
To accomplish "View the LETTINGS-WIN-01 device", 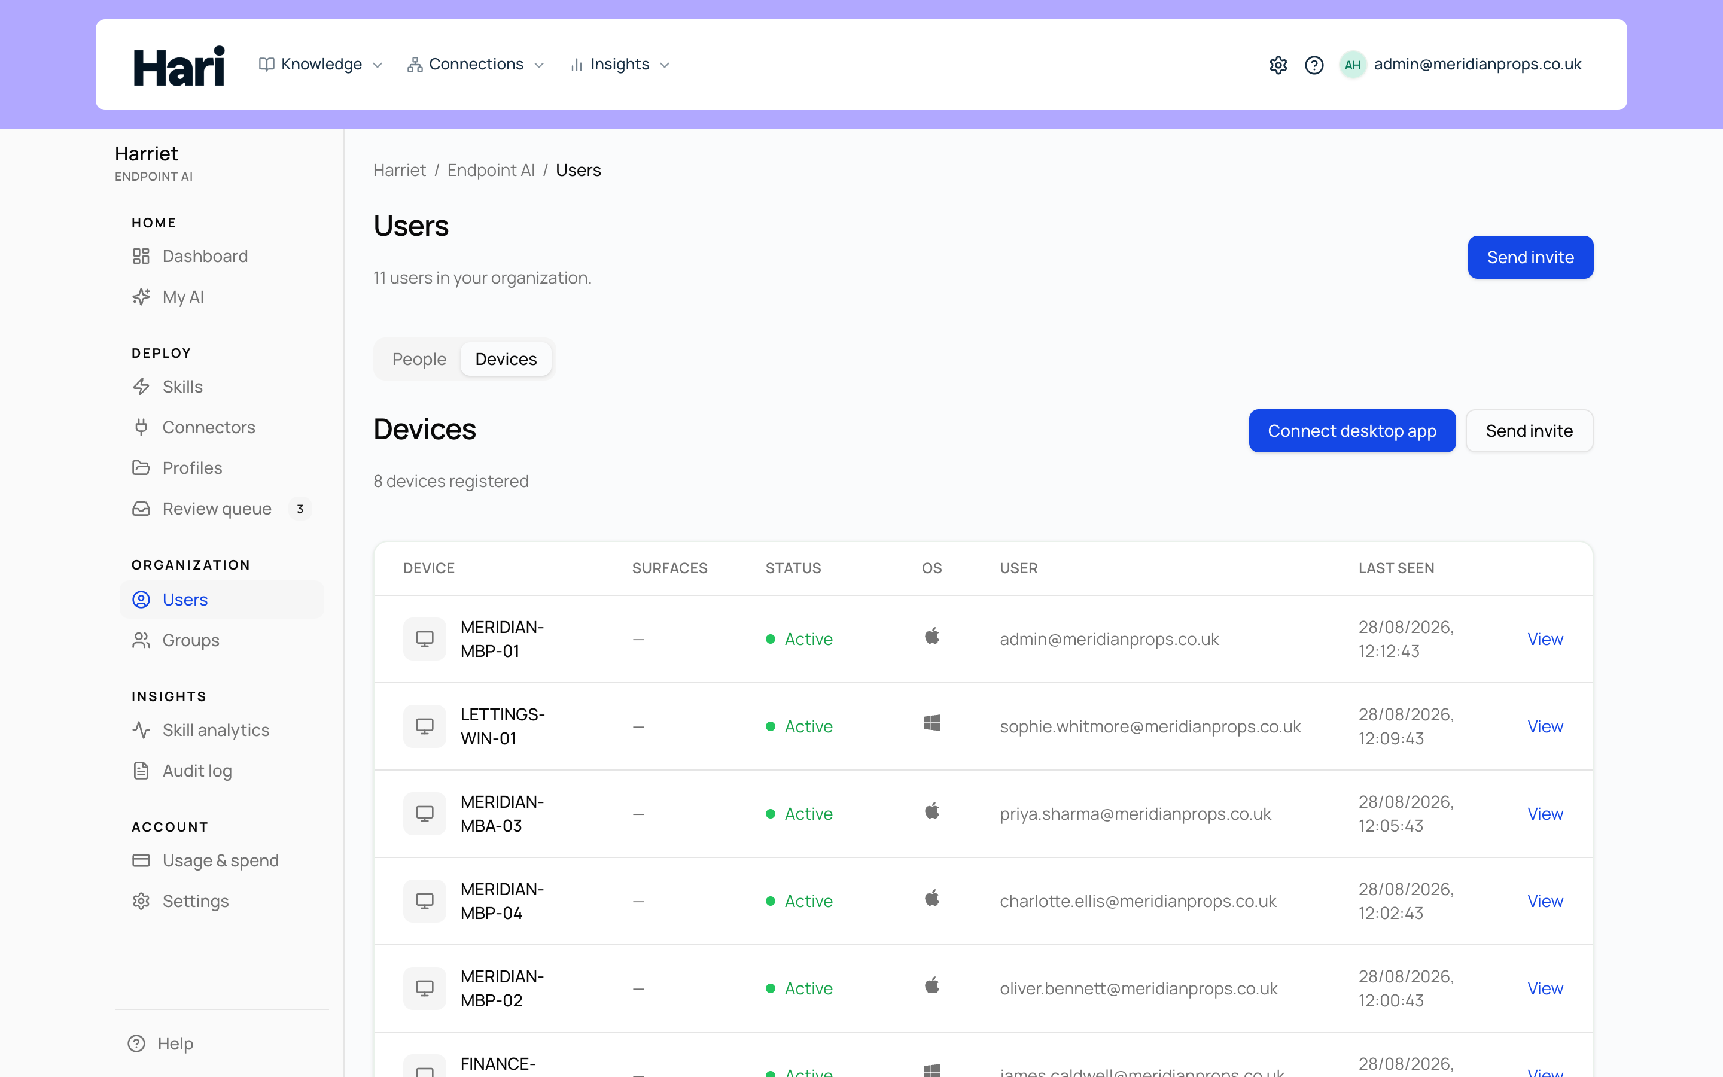I will (x=1545, y=726).
